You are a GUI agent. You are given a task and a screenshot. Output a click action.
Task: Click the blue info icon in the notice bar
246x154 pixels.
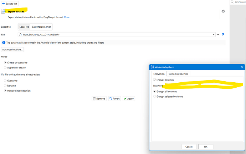pos(4,43)
